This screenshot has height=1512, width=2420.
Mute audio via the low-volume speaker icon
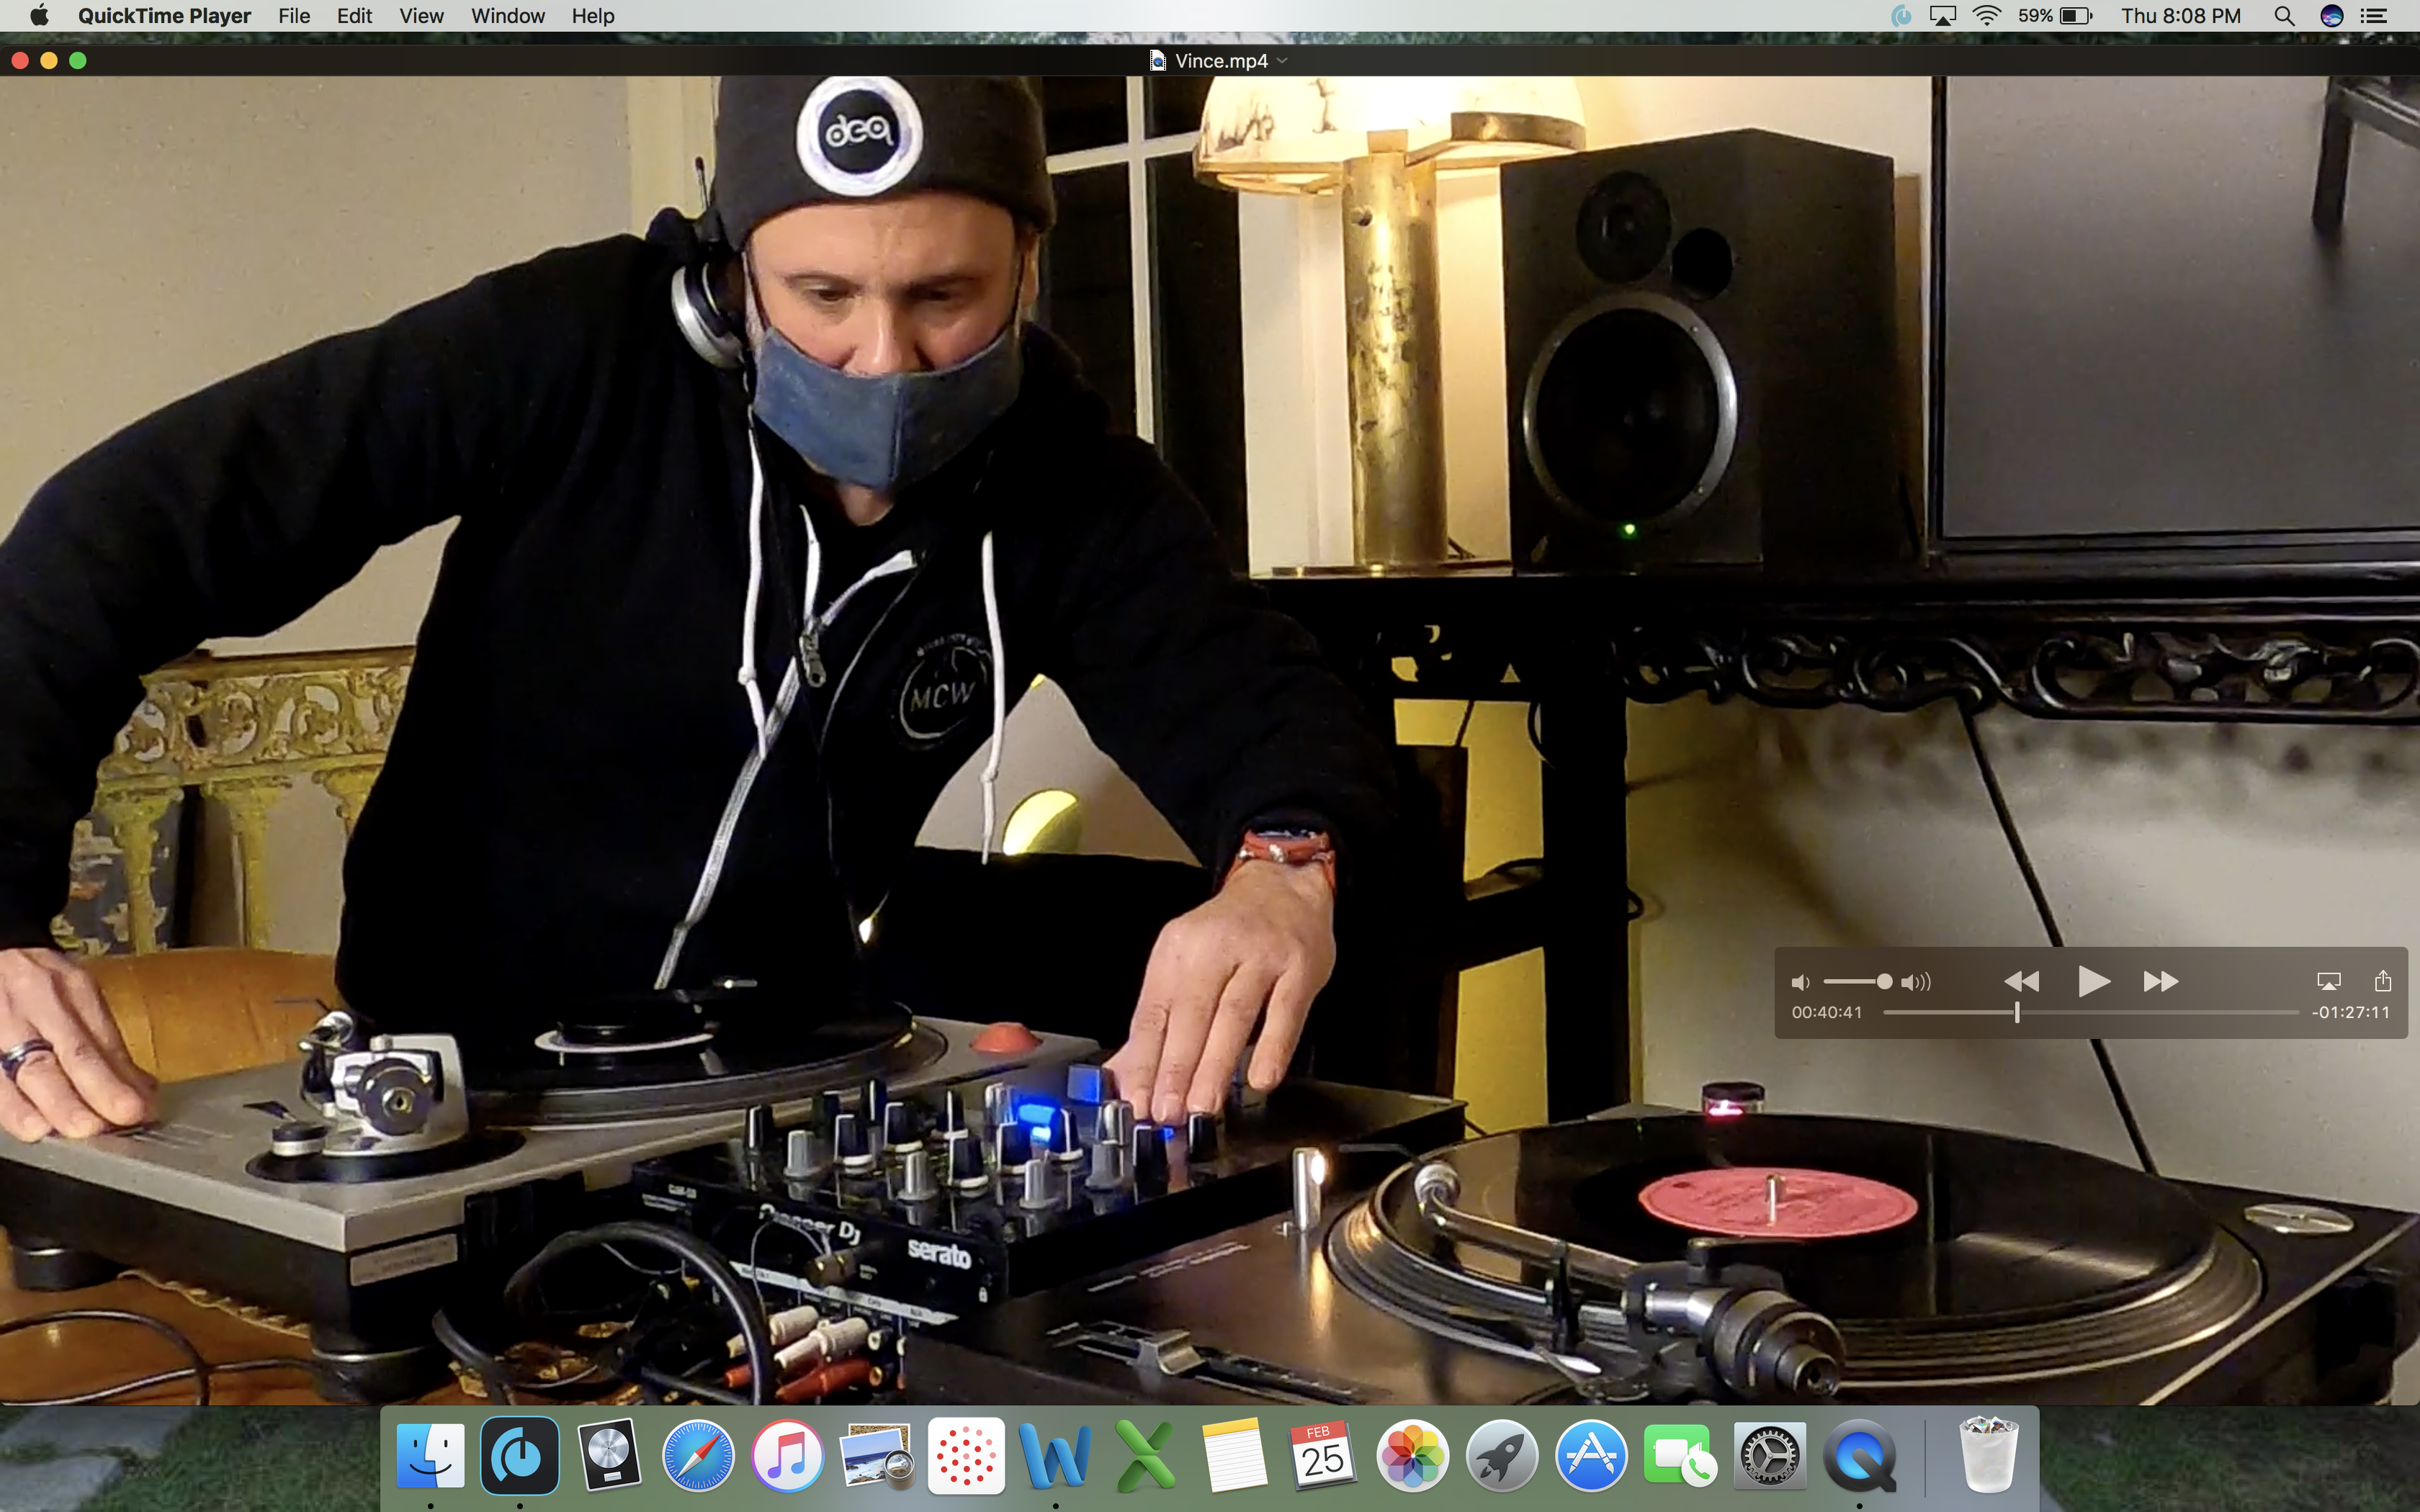(1800, 982)
